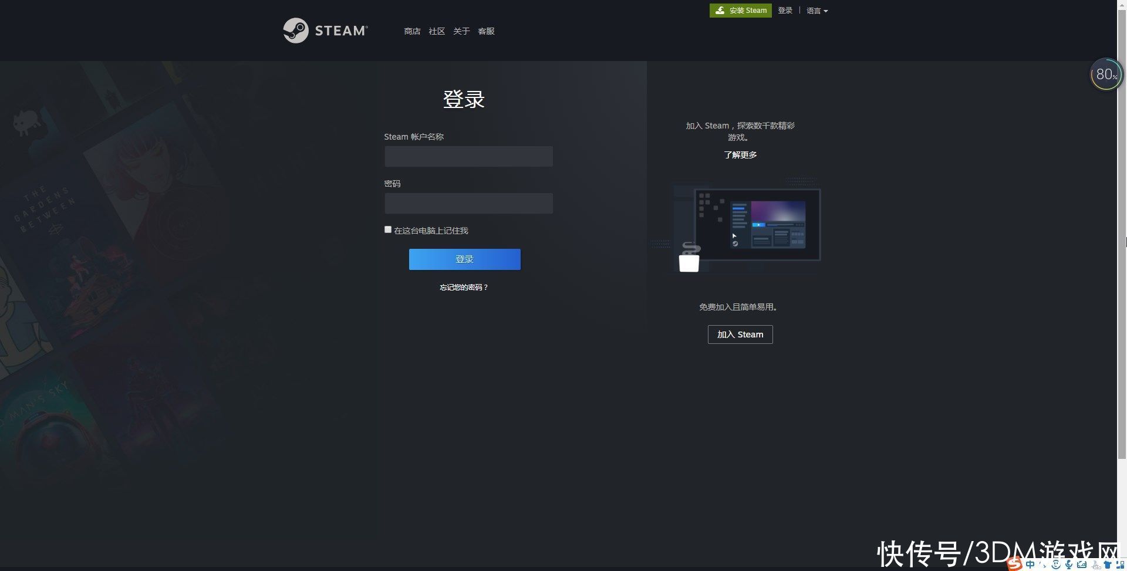Click the large 登录 heading

click(464, 99)
